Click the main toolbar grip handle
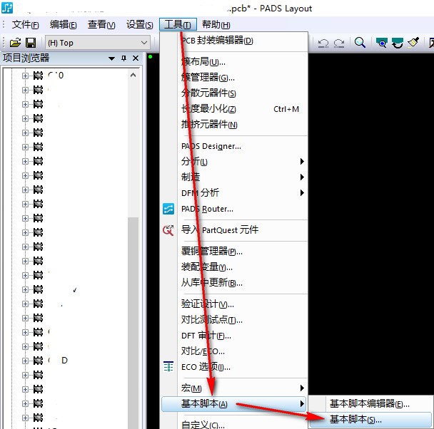434x429 pixels. (x=4, y=43)
